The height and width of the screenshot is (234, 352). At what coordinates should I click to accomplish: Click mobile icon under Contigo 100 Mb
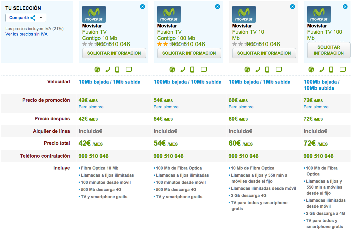click(x=192, y=70)
